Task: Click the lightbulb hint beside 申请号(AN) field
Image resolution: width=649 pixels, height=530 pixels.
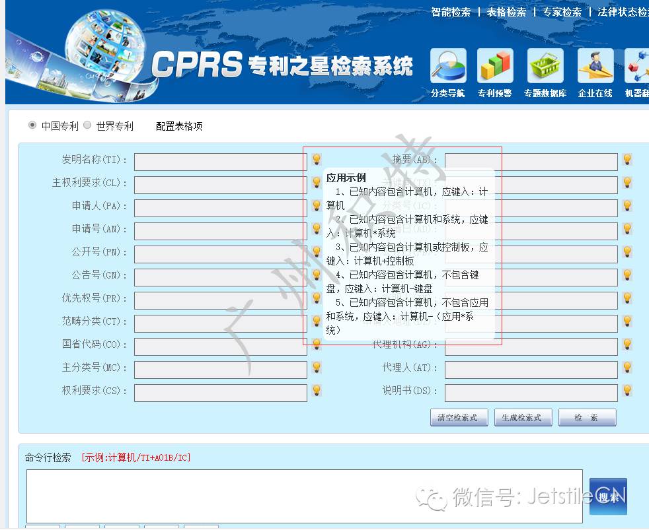Action: (317, 228)
